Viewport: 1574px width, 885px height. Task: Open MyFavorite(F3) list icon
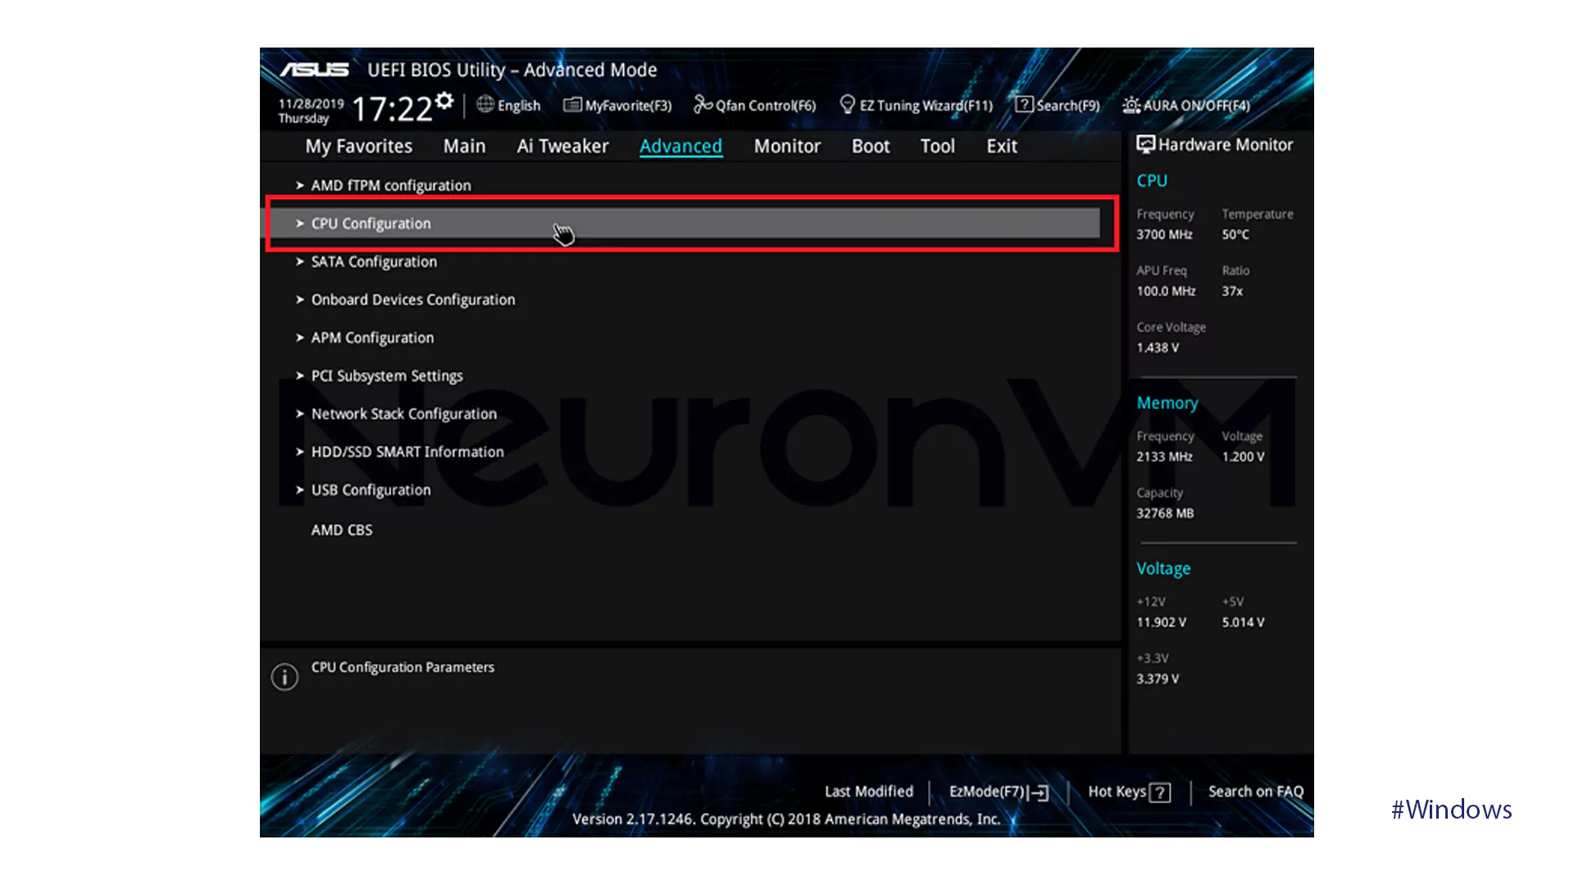click(x=572, y=105)
